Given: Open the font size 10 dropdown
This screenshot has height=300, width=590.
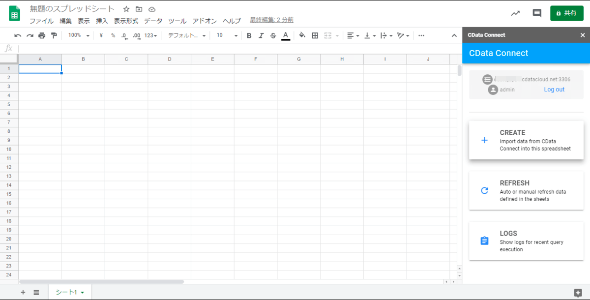Looking at the screenshot, I should (227, 35).
